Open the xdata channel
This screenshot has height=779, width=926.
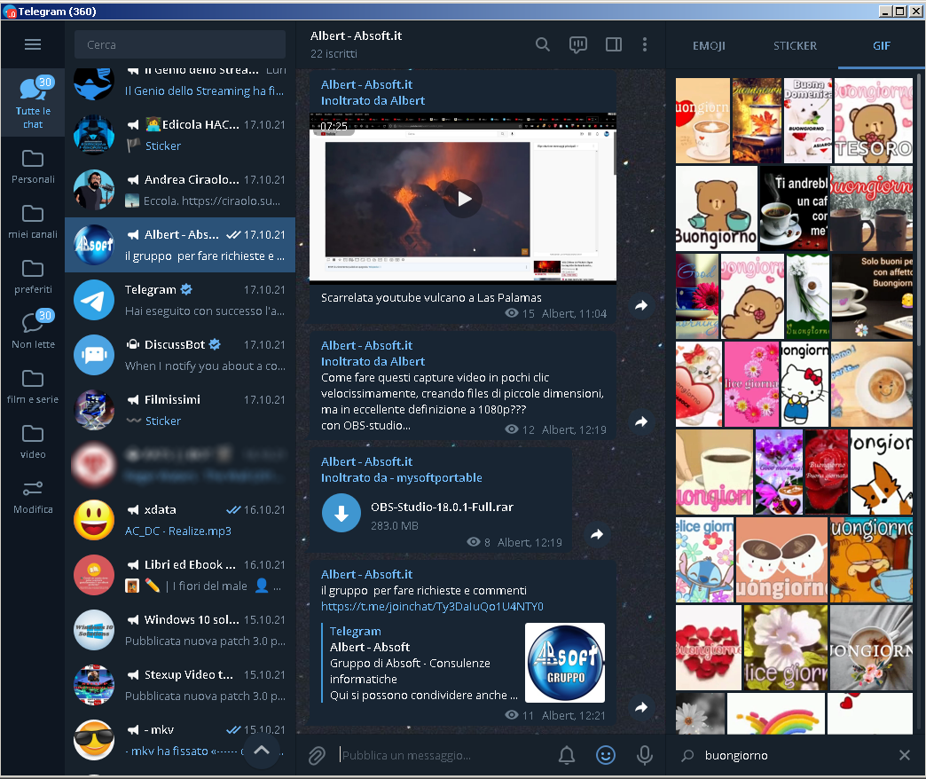point(180,520)
